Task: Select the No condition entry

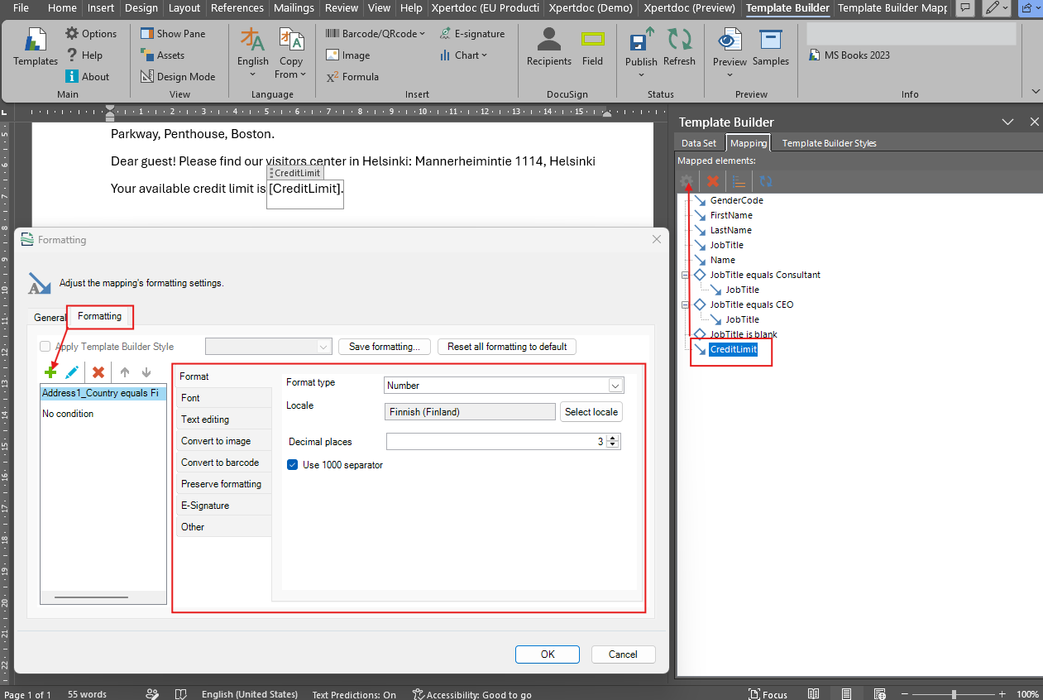Action: (68, 414)
